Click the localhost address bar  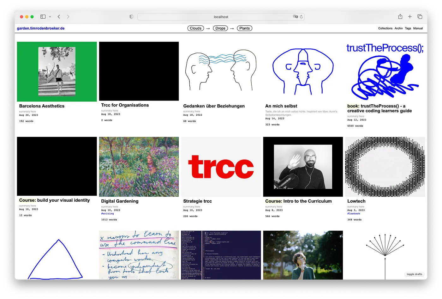[221, 17]
